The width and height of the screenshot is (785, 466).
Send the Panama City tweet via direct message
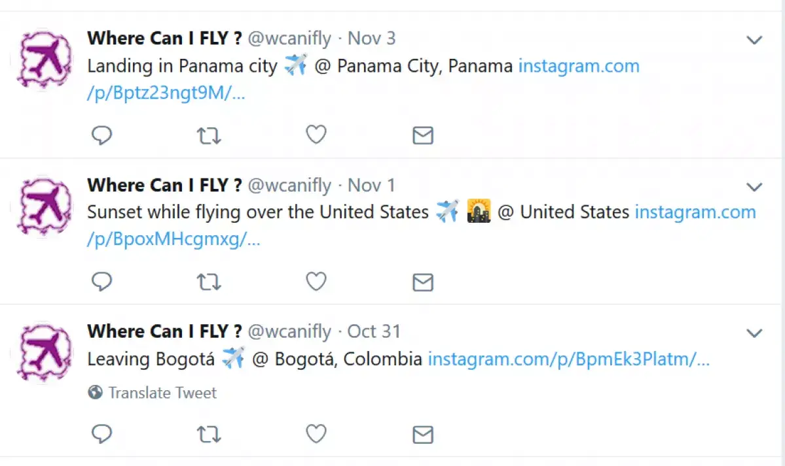tap(423, 135)
